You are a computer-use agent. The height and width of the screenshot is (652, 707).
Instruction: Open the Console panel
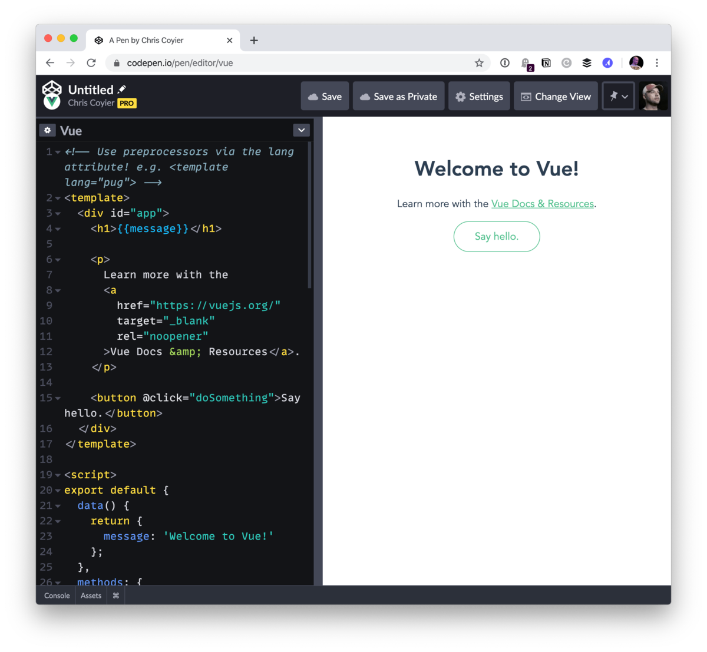(56, 595)
